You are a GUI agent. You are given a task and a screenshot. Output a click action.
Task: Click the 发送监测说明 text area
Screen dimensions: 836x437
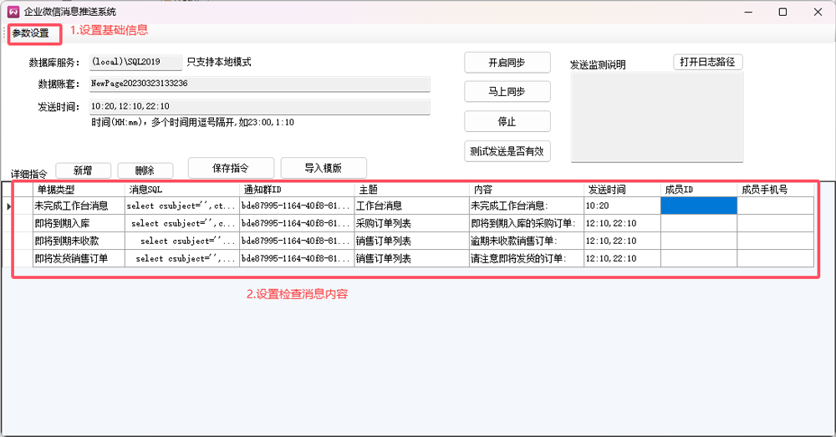click(x=657, y=117)
